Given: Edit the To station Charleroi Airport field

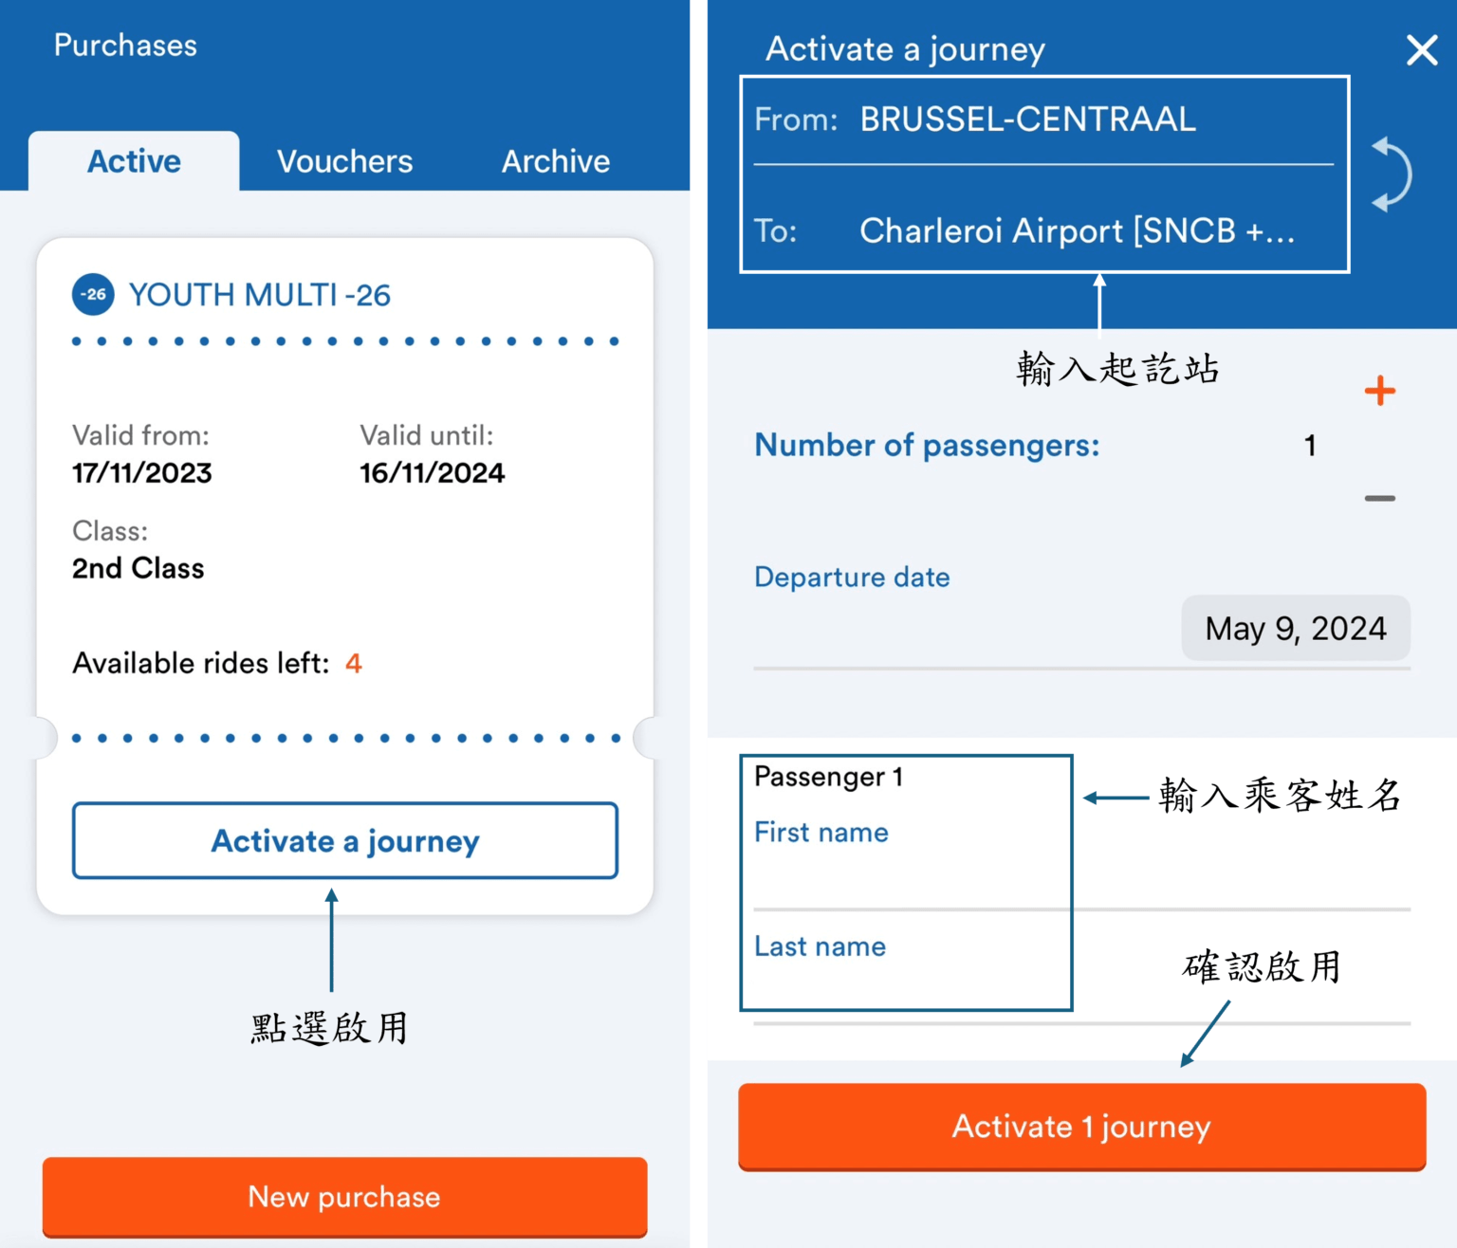Looking at the screenshot, I should [1078, 230].
